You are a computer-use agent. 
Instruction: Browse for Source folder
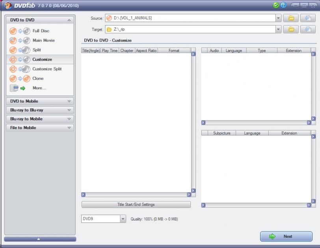[291, 18]
